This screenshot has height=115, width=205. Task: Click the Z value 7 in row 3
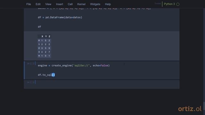49,52
